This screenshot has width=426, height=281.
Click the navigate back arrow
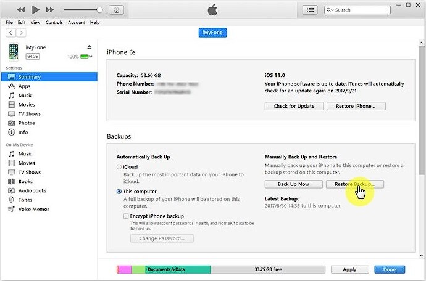click(10, 33)
